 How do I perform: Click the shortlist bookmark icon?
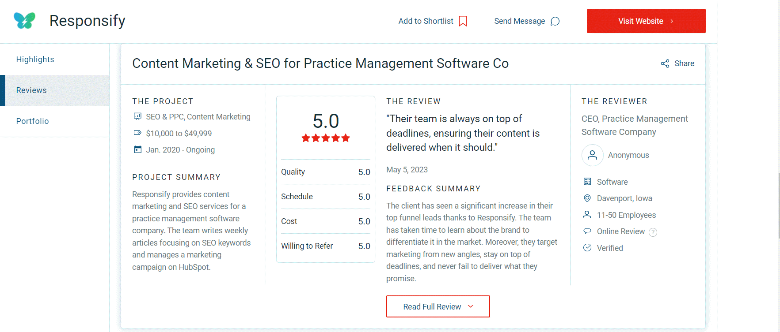coord(463,21)
